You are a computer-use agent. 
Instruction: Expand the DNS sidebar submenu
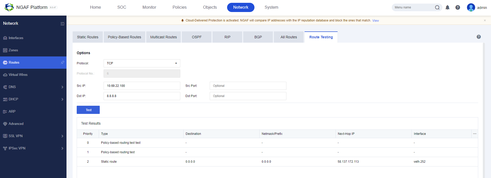pyautogui.click(x=62, y=87)
